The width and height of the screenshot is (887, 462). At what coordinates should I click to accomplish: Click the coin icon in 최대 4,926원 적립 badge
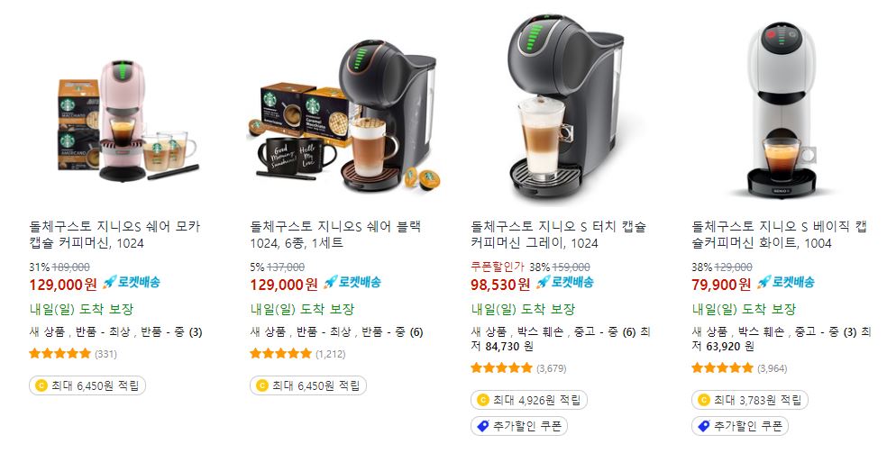pyautogui.click(x=482, y=401)
